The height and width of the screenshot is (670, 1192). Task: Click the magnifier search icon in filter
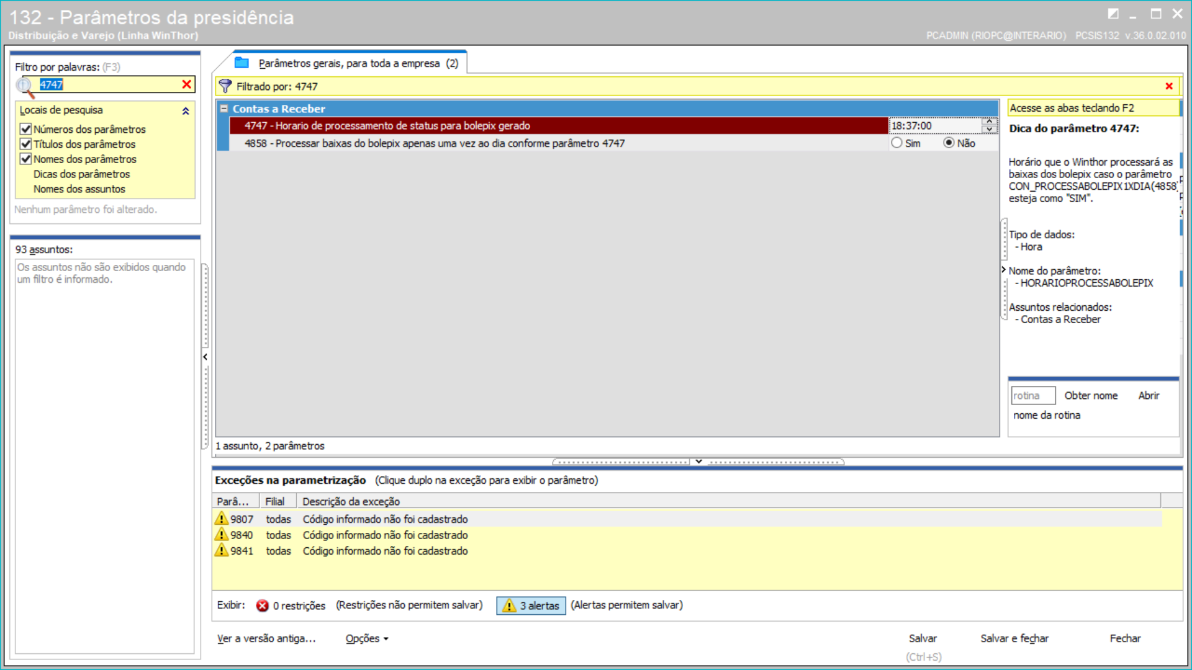coord(25,87)
